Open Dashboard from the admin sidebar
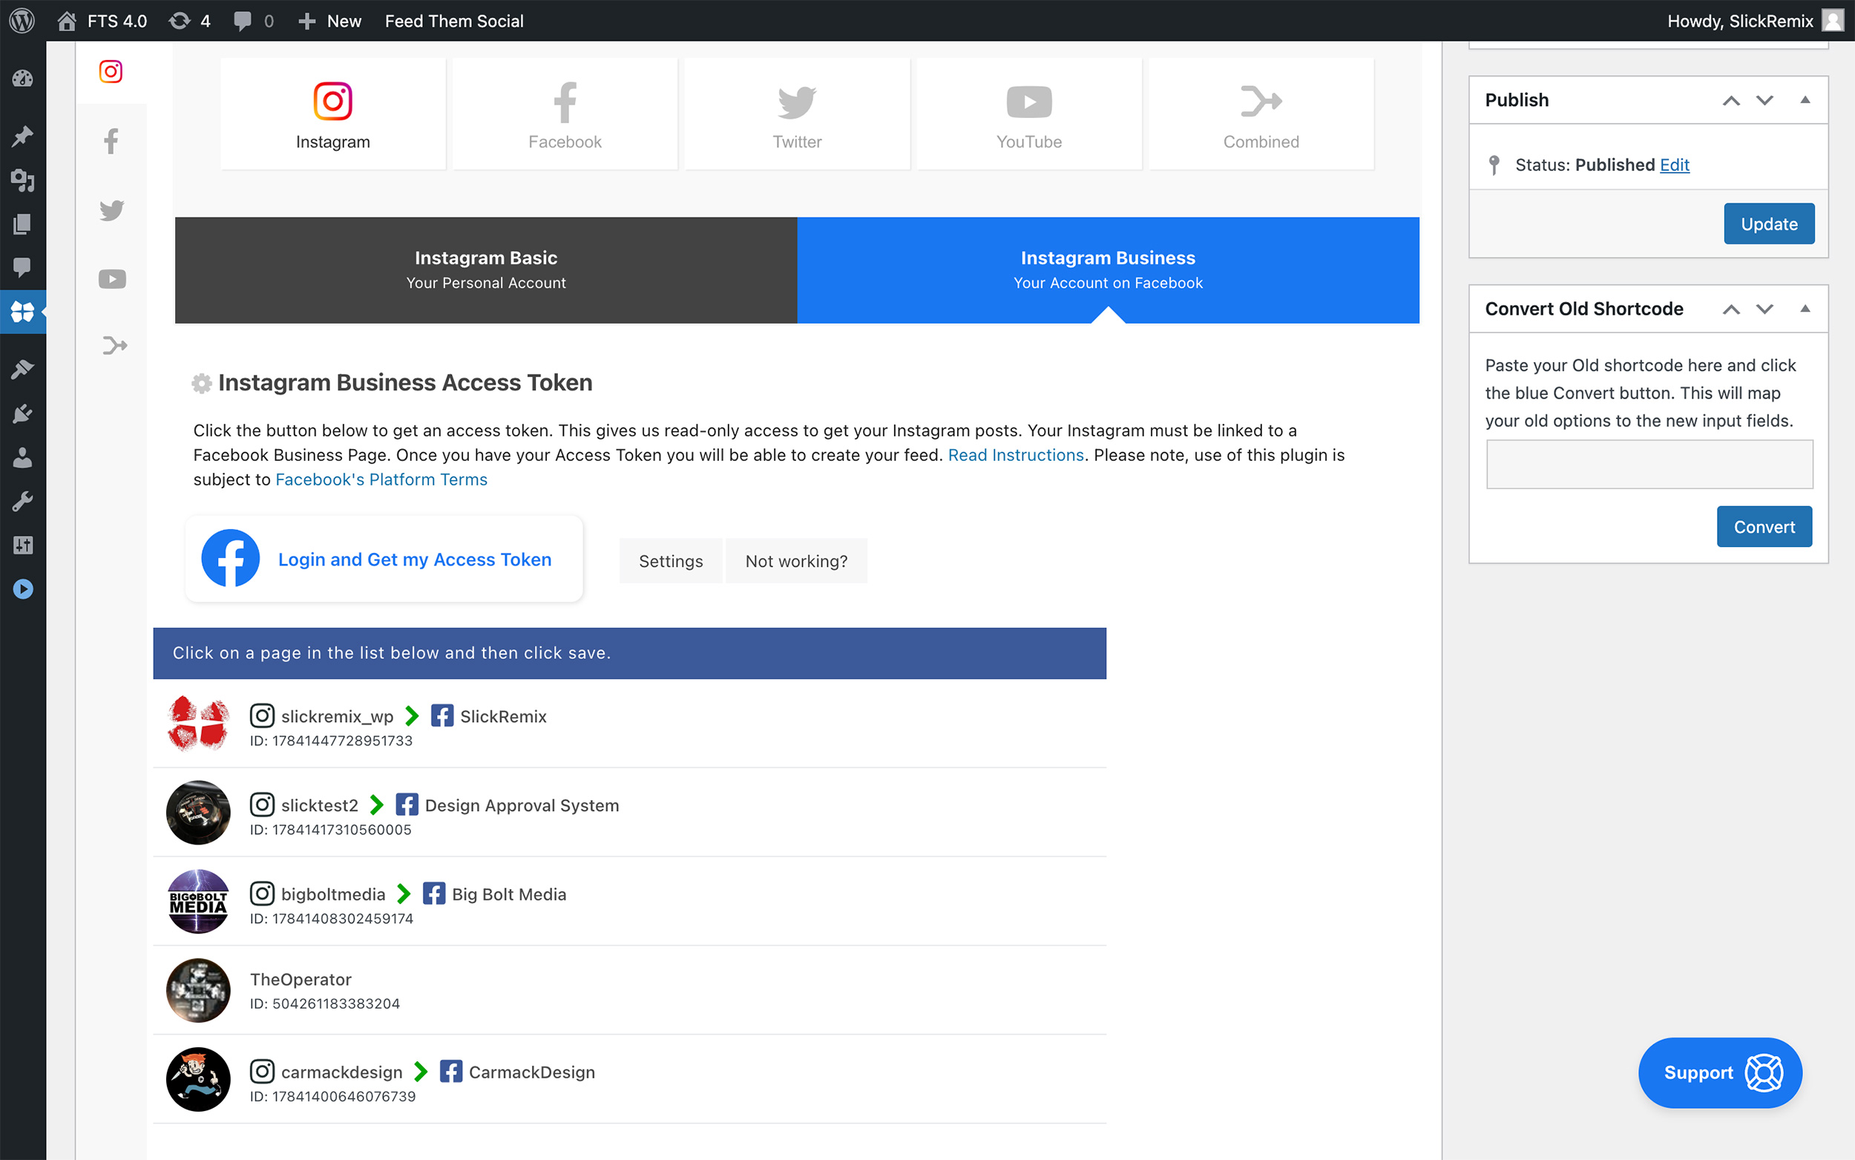Screen dimensions: 1855x1160 (x=22, y=78)
